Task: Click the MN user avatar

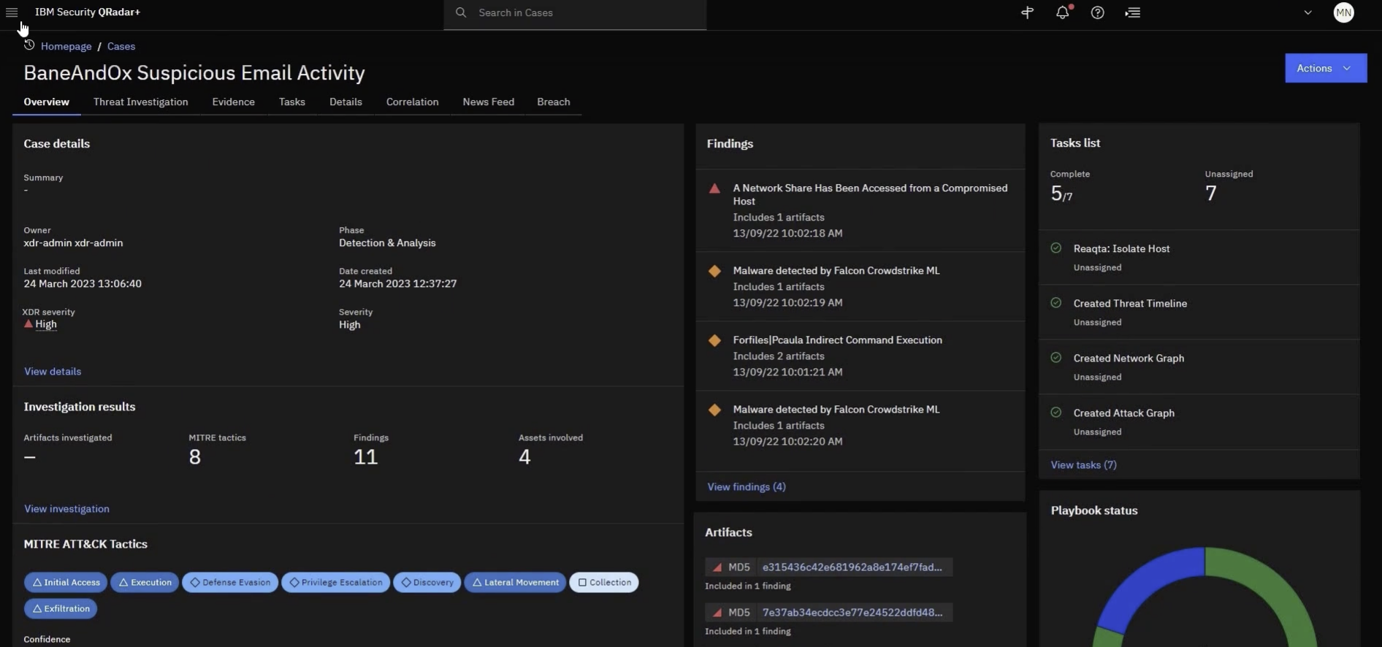Action: (x=1343, y=12)
